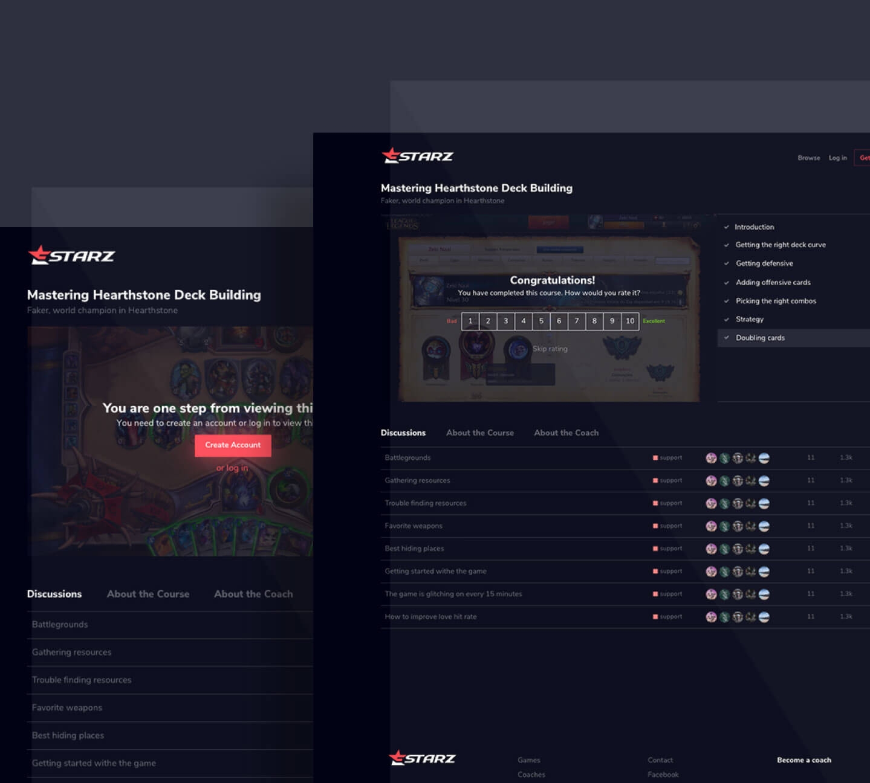Open Browse in the right page header

809,158
